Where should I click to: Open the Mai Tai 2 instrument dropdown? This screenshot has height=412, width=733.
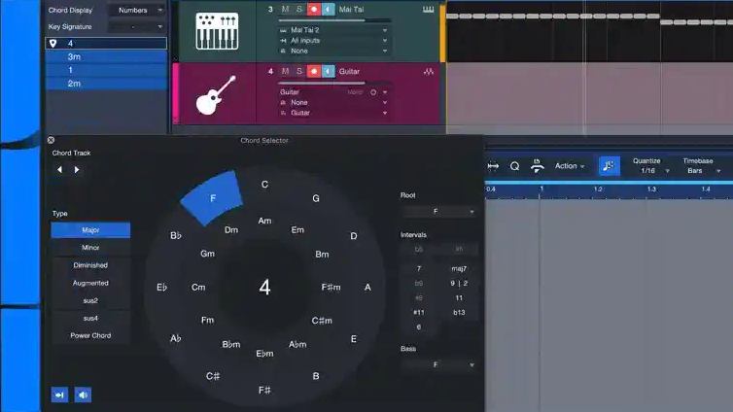pos(333,30)
